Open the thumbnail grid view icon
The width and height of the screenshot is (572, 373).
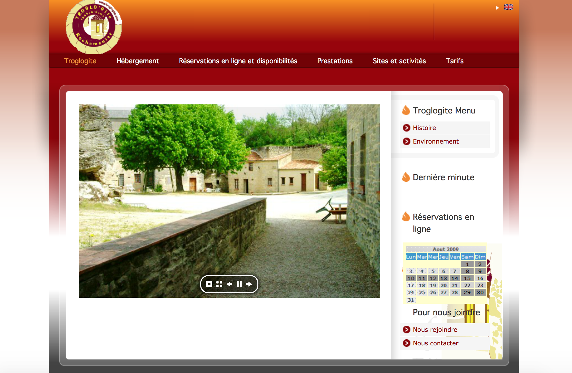point(219,284)
